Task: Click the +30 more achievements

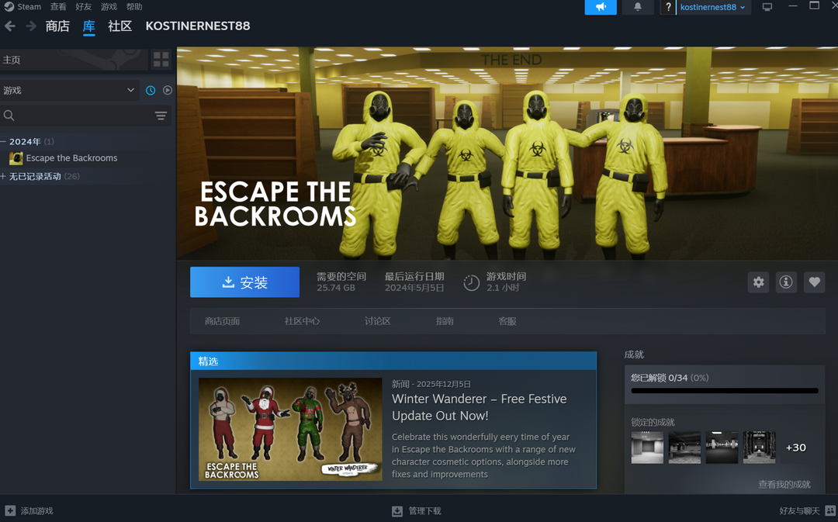Action: click(x=796, y=448)
